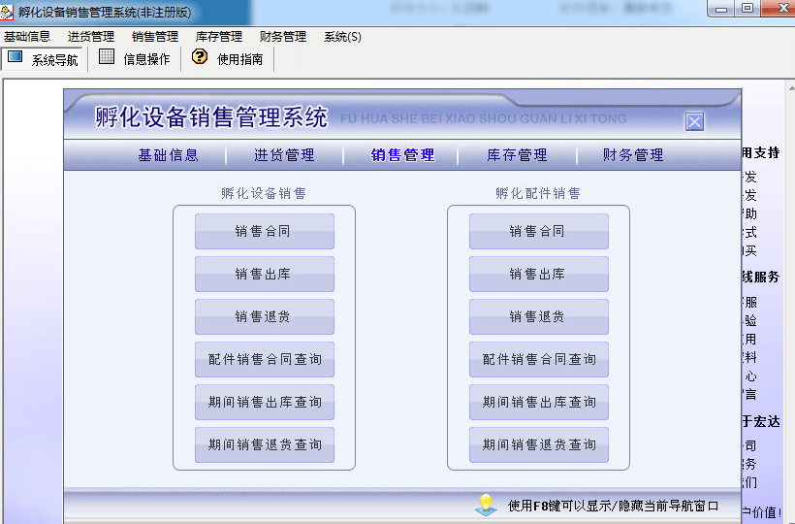The width and height of the screenshot is (795, 524).
Task: Open 期间销售出库查询 under 孵化配件销售
Action: pyautogui.click(x=538, y=402)
